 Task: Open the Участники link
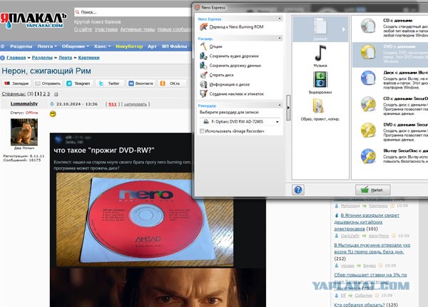[106, 29]
